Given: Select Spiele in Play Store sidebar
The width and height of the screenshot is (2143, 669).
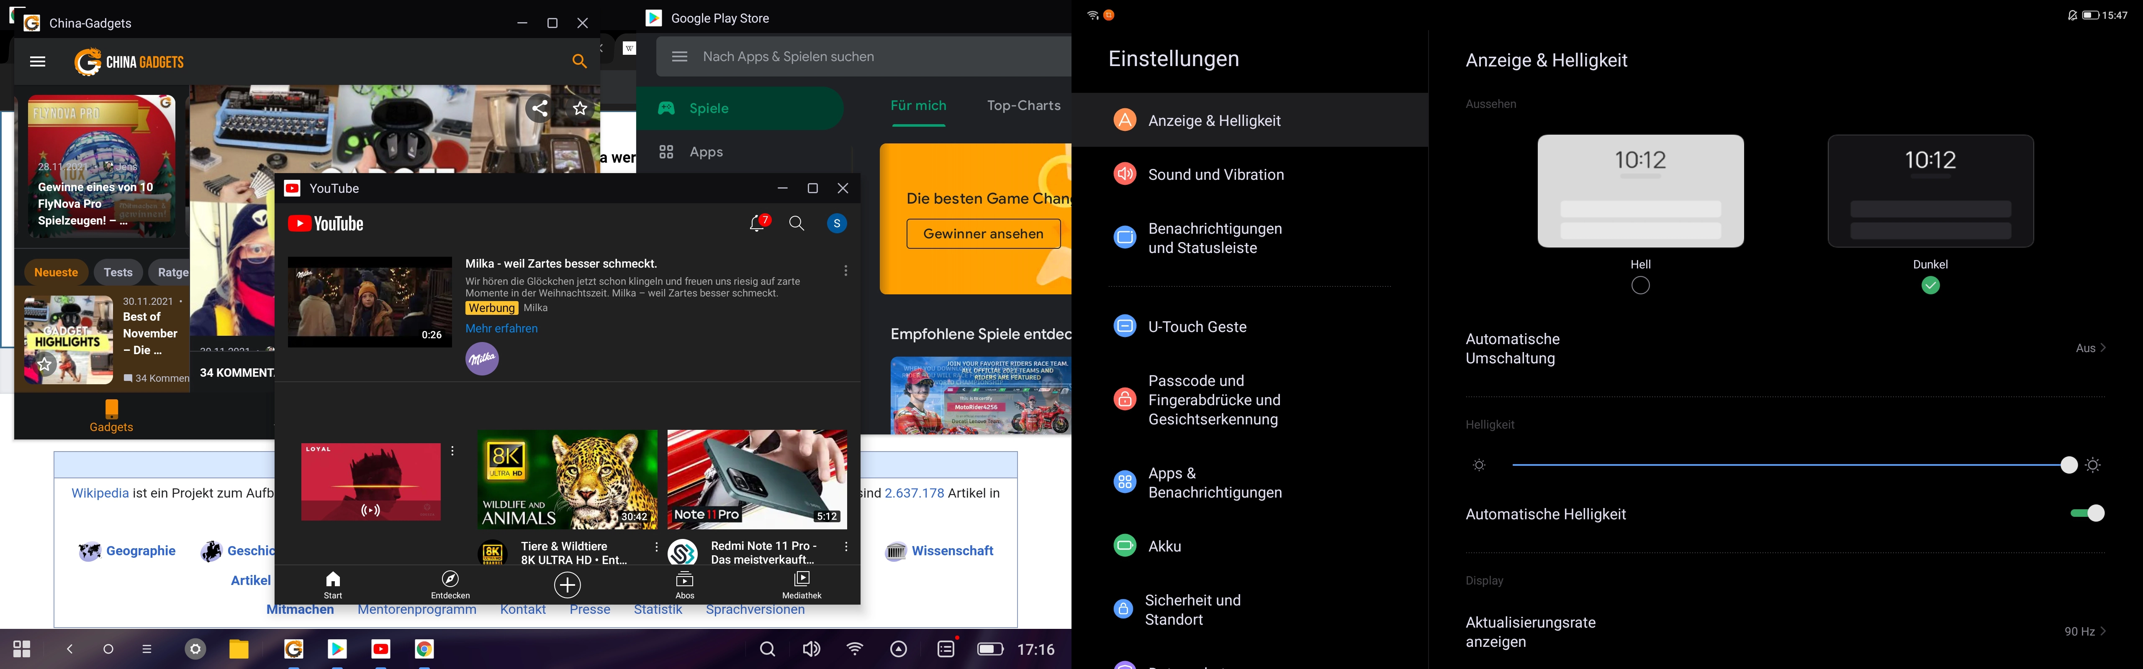Looking at the screenshot, I should coord(740,108).
